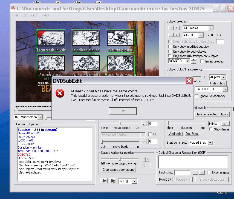The width and height of the screenshot is (234, 199).
Task: Click find next arrow next to Find string
Action: (x=202, y=172)
